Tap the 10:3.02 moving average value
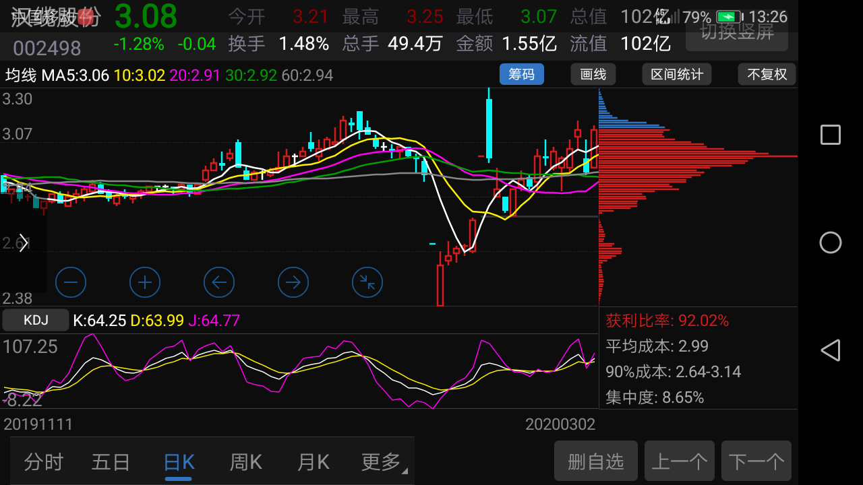 [x=140, y=75]
